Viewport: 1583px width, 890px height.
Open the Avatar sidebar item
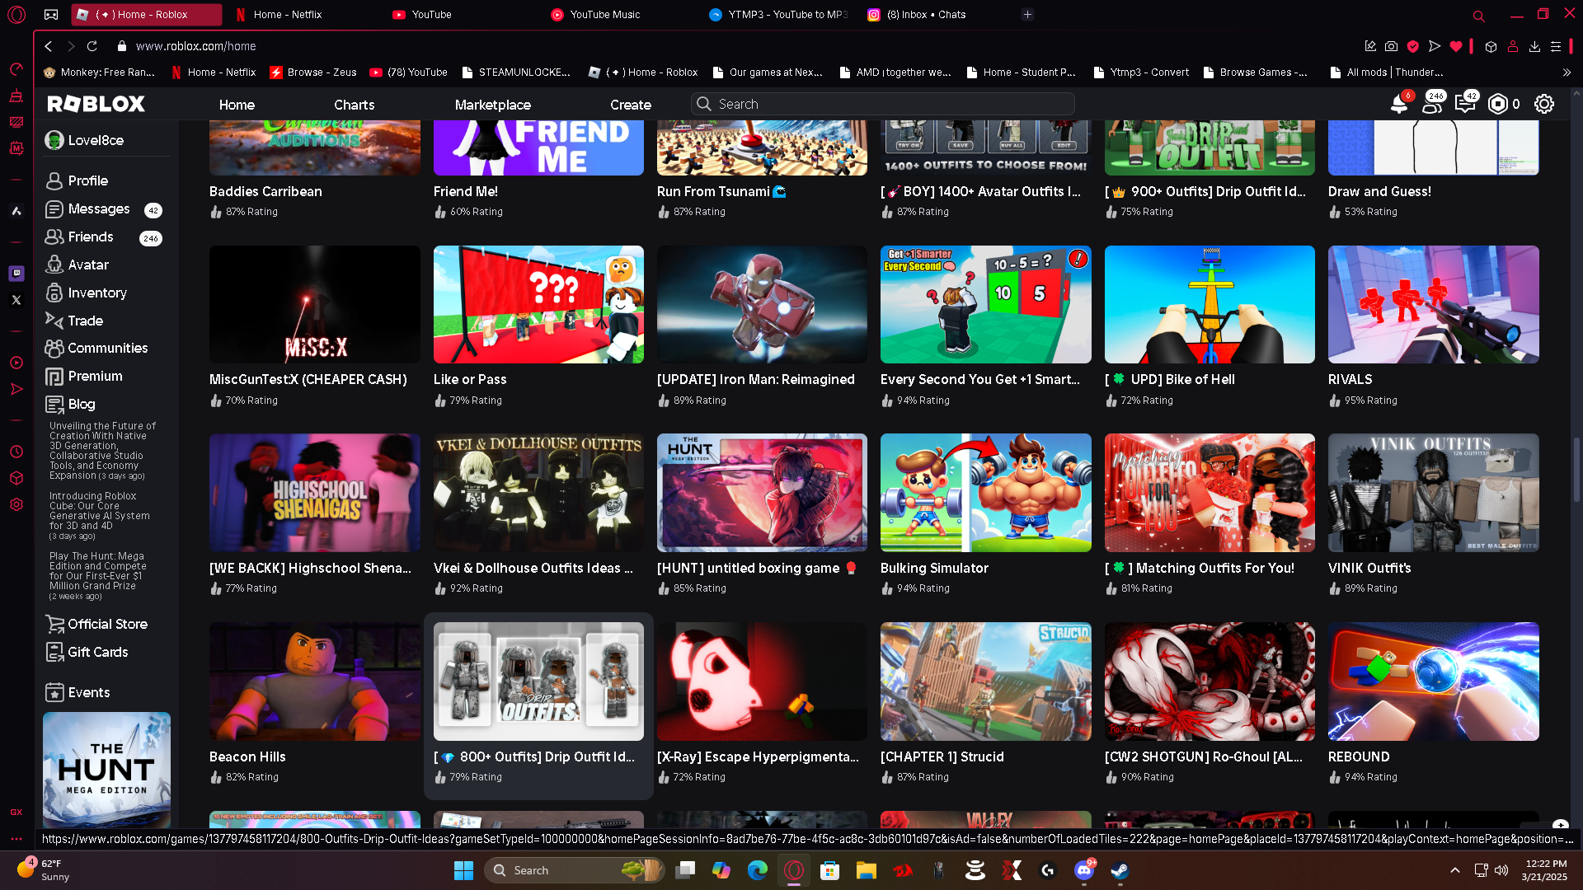point(87,265)
